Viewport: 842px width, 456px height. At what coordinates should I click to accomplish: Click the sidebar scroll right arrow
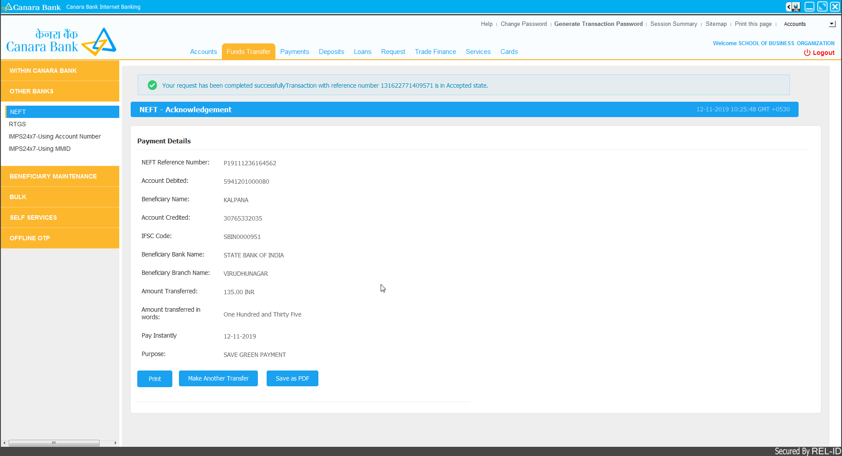[x=115, y=443]
